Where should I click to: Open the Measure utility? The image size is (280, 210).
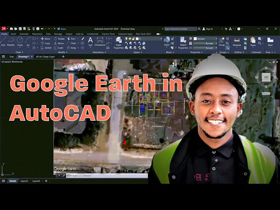pos(237,42)
